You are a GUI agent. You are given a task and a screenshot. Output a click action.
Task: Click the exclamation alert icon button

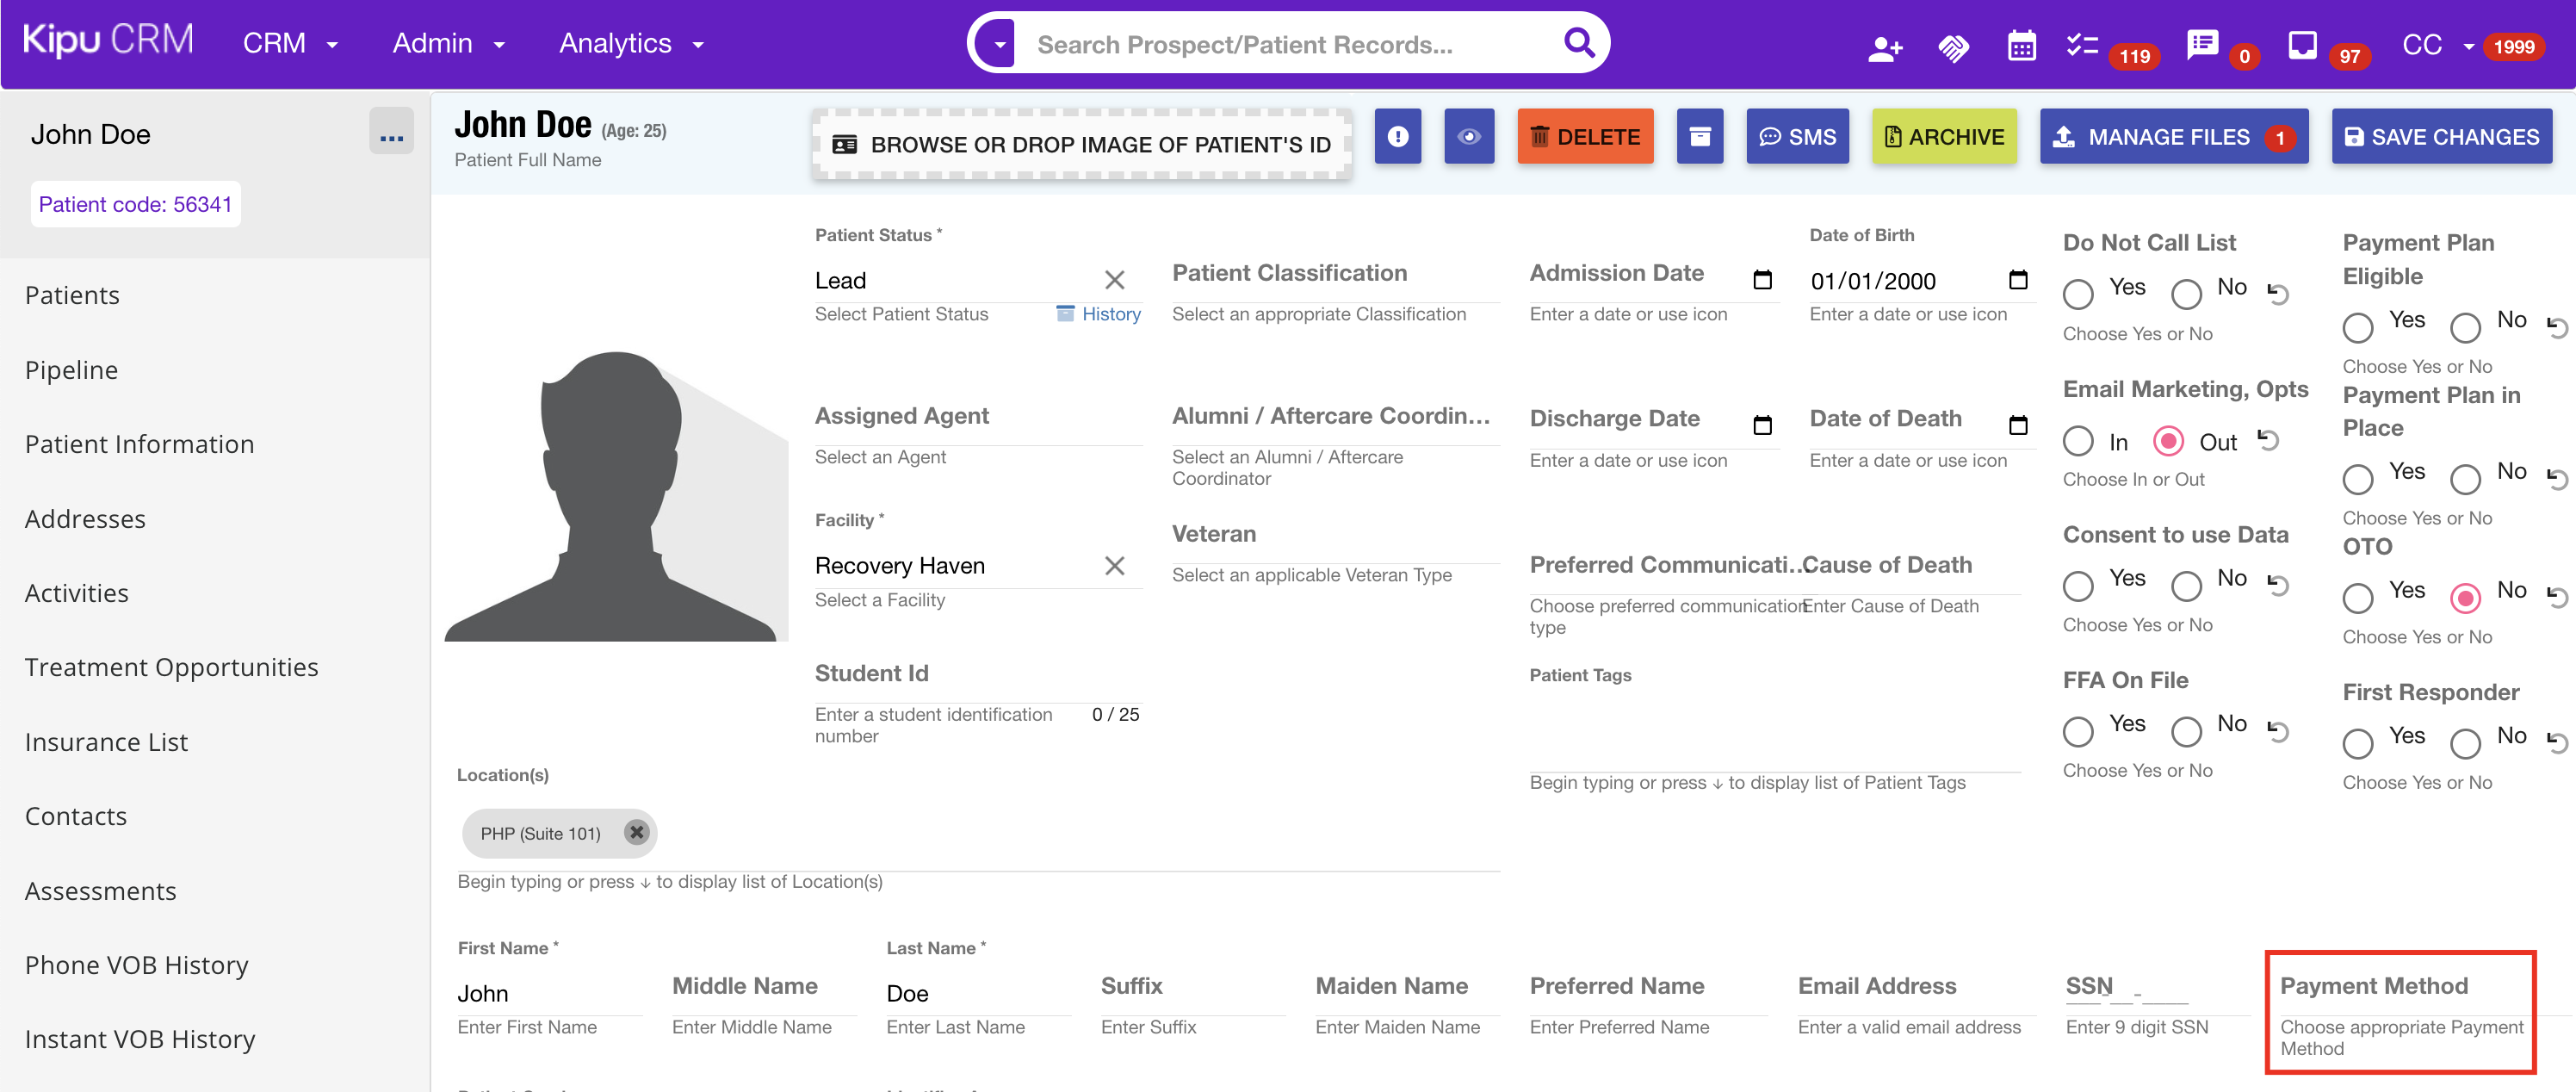tap(1397, 137)
